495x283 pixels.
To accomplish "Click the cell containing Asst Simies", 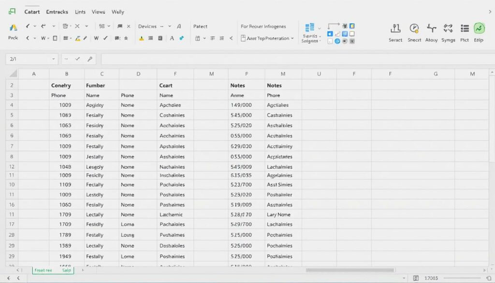I will (283, 184).
